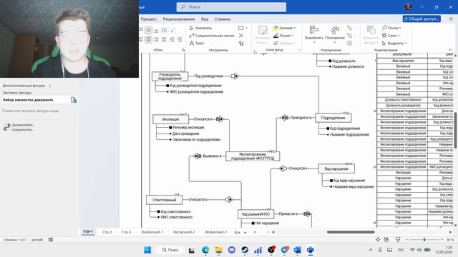
Task: Click the vertical scrollbar thumb
Action: tap(456, 130)
